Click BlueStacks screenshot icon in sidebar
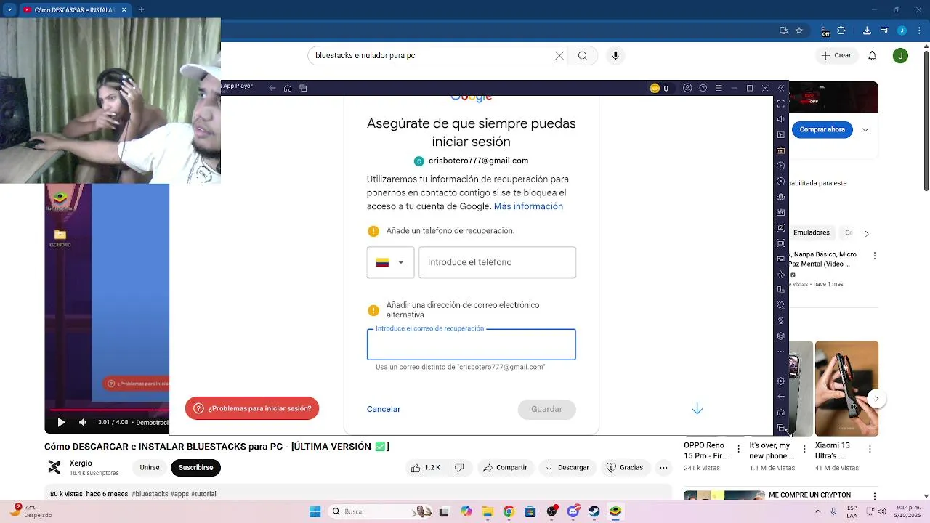Image resolution: width=930 pixels, height=523 pixels. 781,228
